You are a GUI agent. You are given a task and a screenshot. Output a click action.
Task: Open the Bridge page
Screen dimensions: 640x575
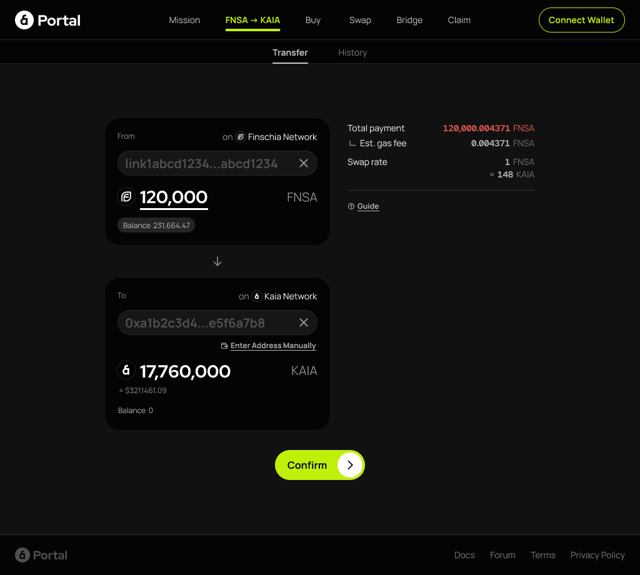click(409, 20)
